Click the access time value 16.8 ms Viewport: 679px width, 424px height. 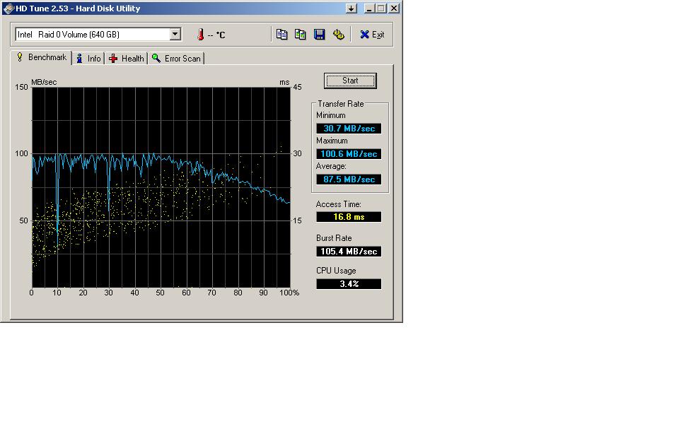click(x=349, y=217)
